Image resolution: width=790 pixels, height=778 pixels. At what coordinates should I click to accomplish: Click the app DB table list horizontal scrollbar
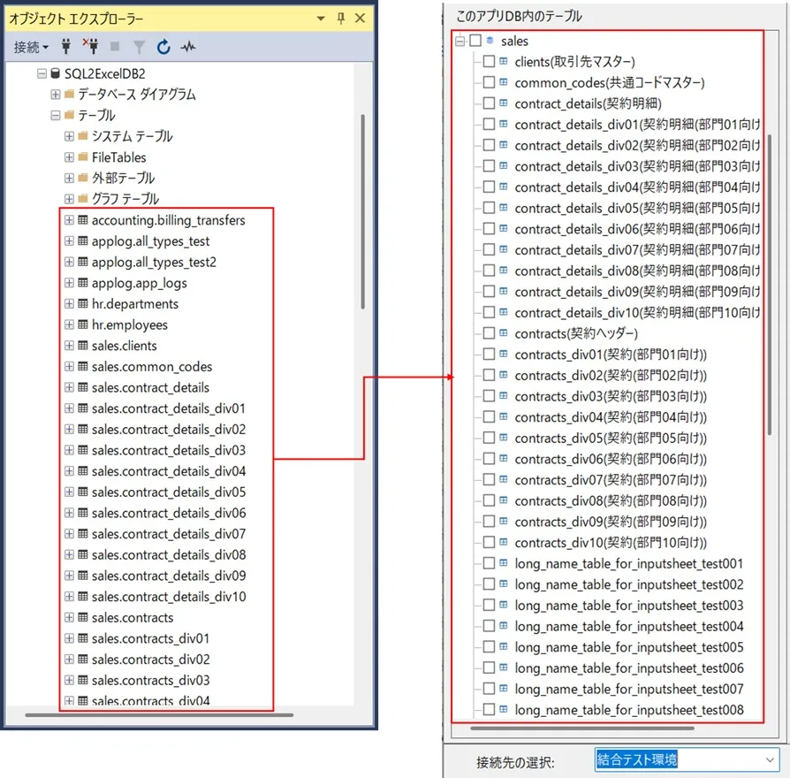[x=582, y=728]
